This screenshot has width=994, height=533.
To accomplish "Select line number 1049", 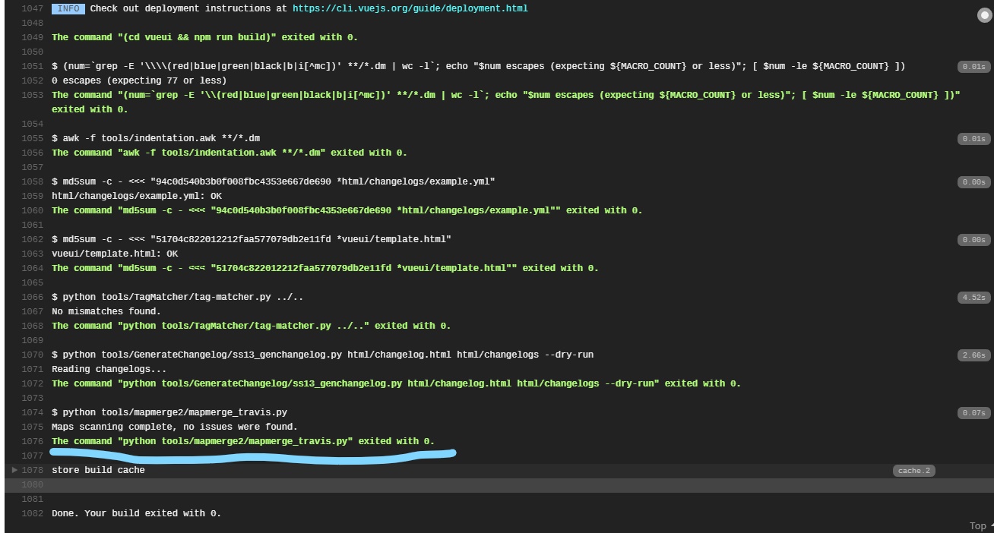I will click(32, 37).
